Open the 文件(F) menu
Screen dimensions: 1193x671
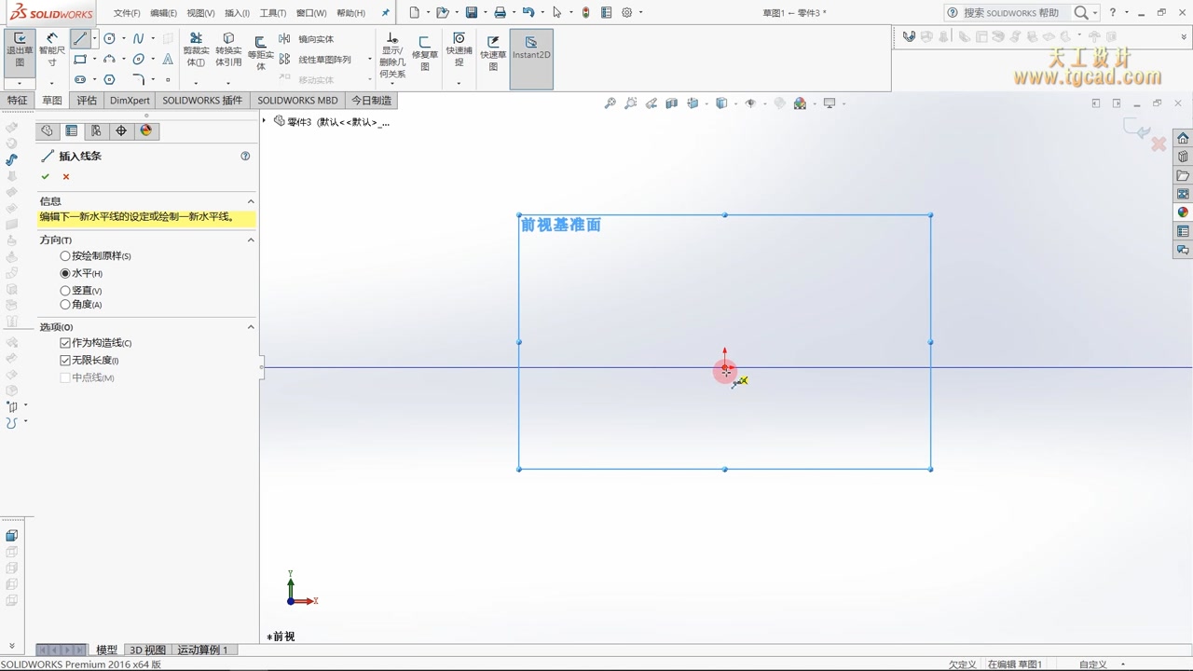coord(127,13)
